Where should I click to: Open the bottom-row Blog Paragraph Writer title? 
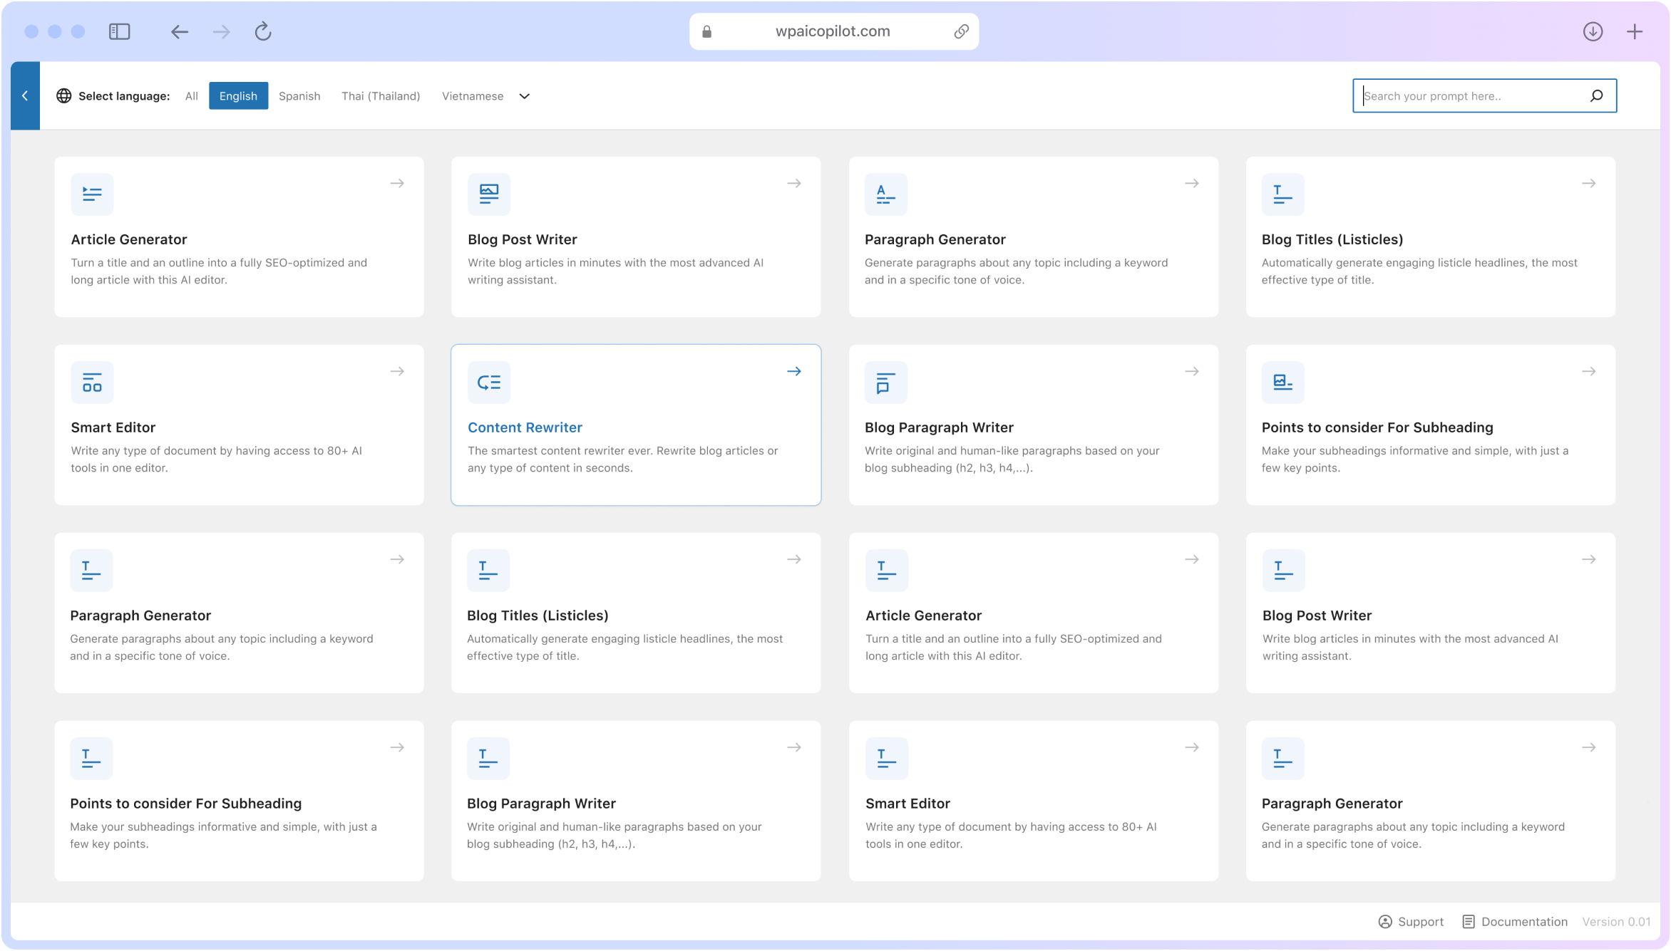click(x=541, y=804)
